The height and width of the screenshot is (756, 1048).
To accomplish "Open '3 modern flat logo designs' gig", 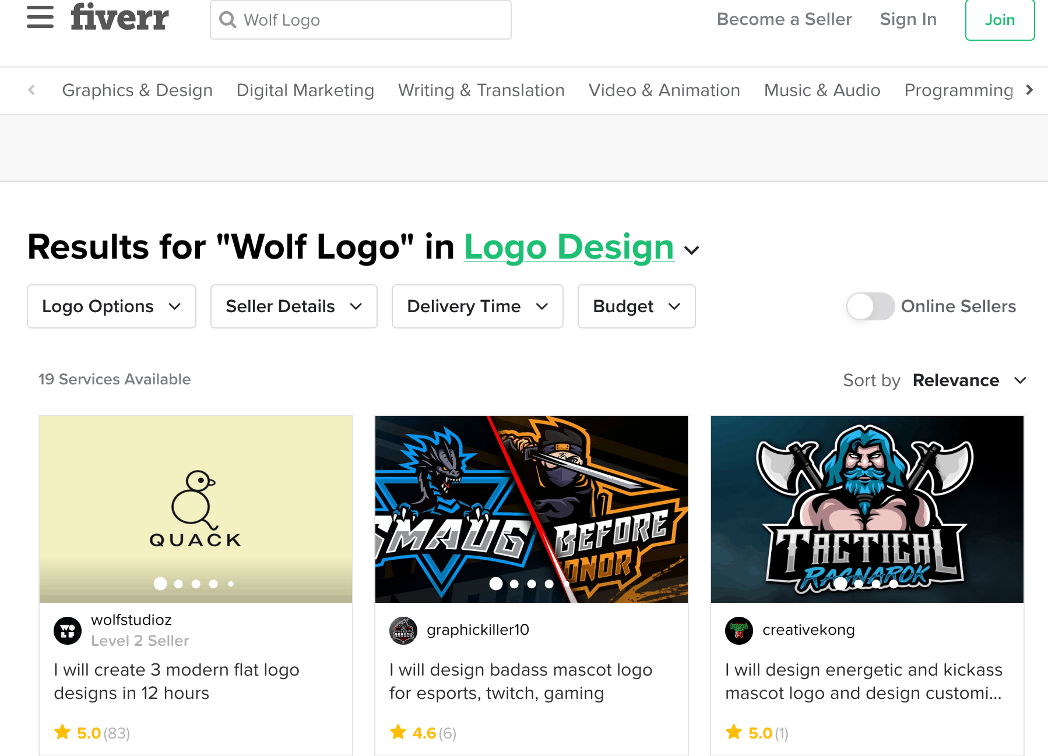I will point(177,681).
